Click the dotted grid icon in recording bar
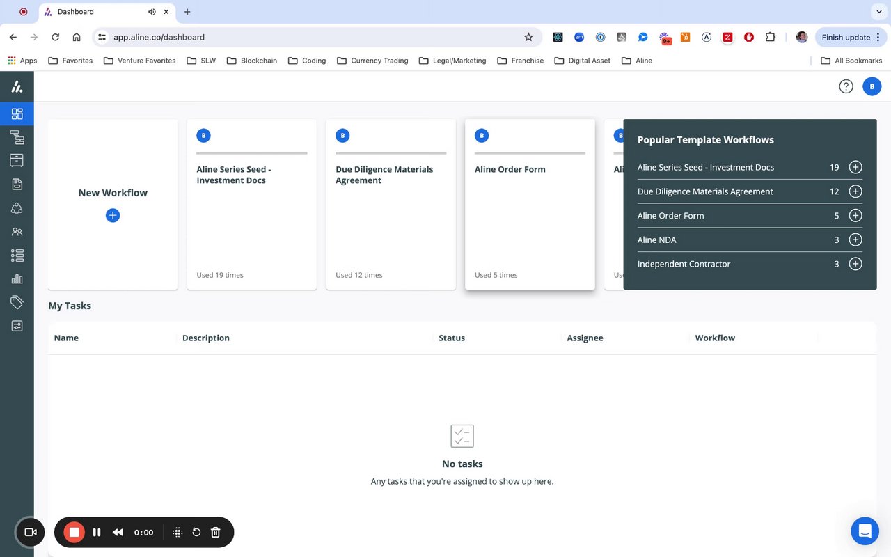Screen dimensions: 891x557 [178, 533]
